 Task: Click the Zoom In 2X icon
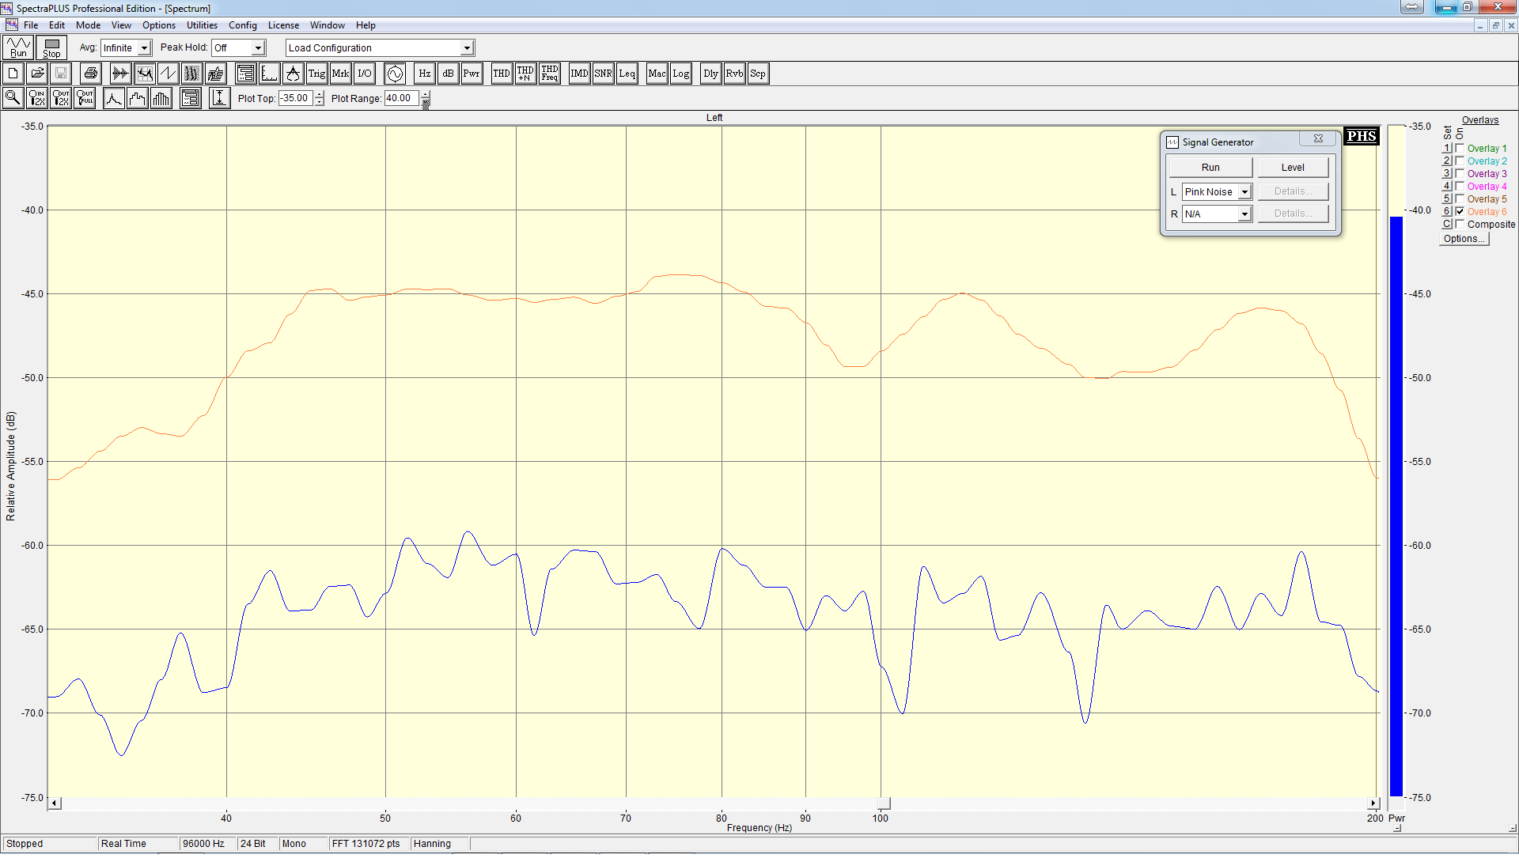tap(36, 98)
